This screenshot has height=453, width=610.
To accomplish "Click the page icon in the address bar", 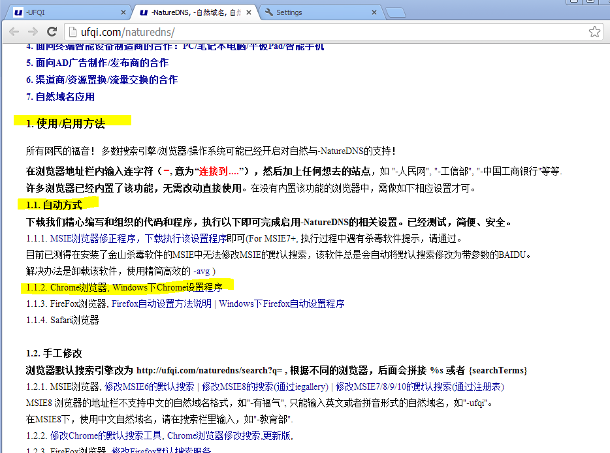I will [x=74, y=31].
